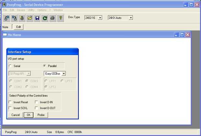
Task: Click the Select Polarity of the Control lines label
Action: (29, 96)
